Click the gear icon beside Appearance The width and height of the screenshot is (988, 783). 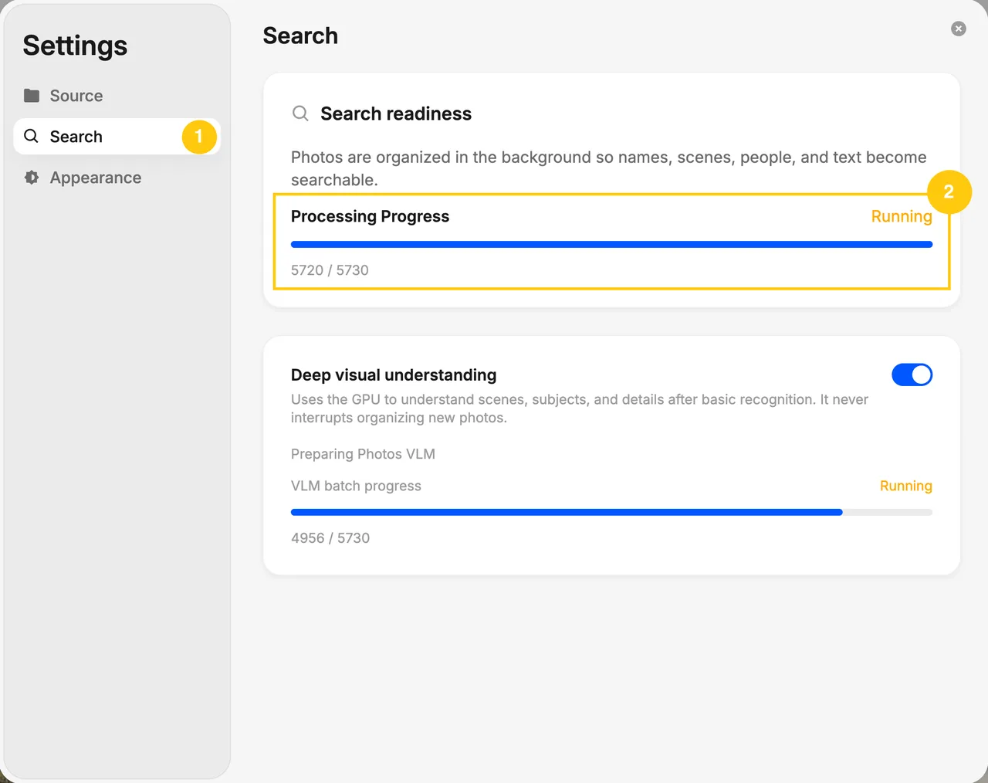tap(32, 178)
